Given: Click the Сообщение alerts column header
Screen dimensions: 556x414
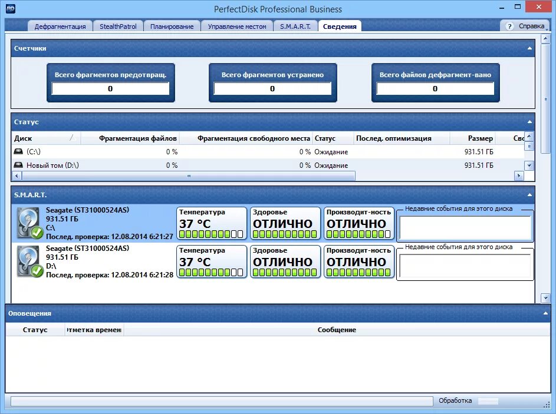Looking at the screenshot, I should [x=337, y=330].
